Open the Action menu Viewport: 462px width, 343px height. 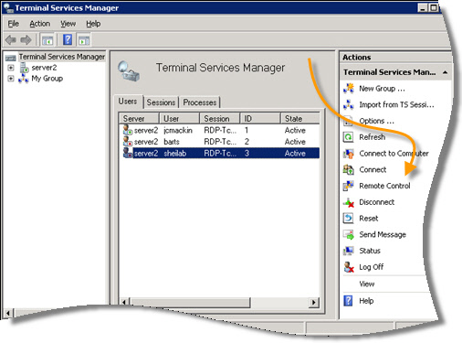pos(40,24)
